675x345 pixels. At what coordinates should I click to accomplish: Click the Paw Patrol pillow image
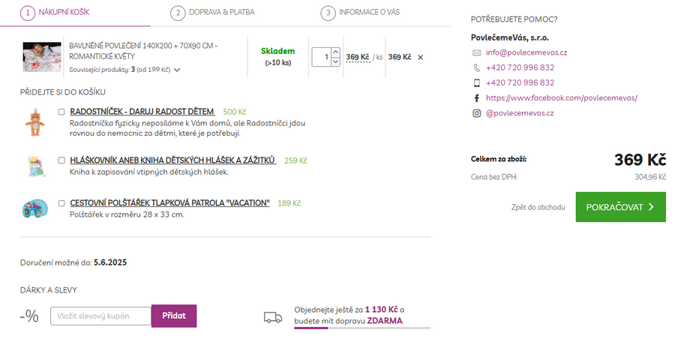coord(34,208)
